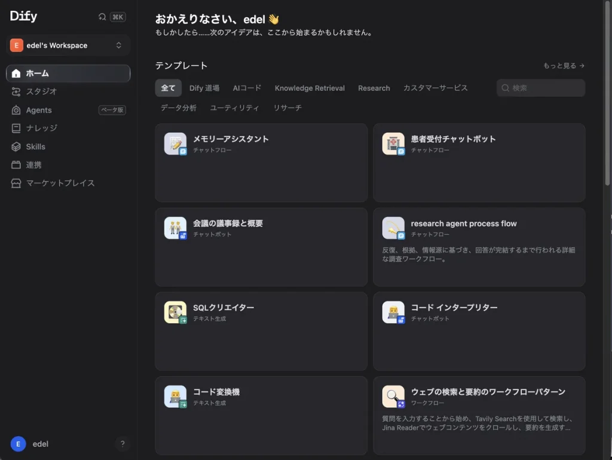Open the SQLクリエイター template title
Image resolution: width=612 pixels, height=460 pixels.
pyautogui.click(x=224, y=308)
